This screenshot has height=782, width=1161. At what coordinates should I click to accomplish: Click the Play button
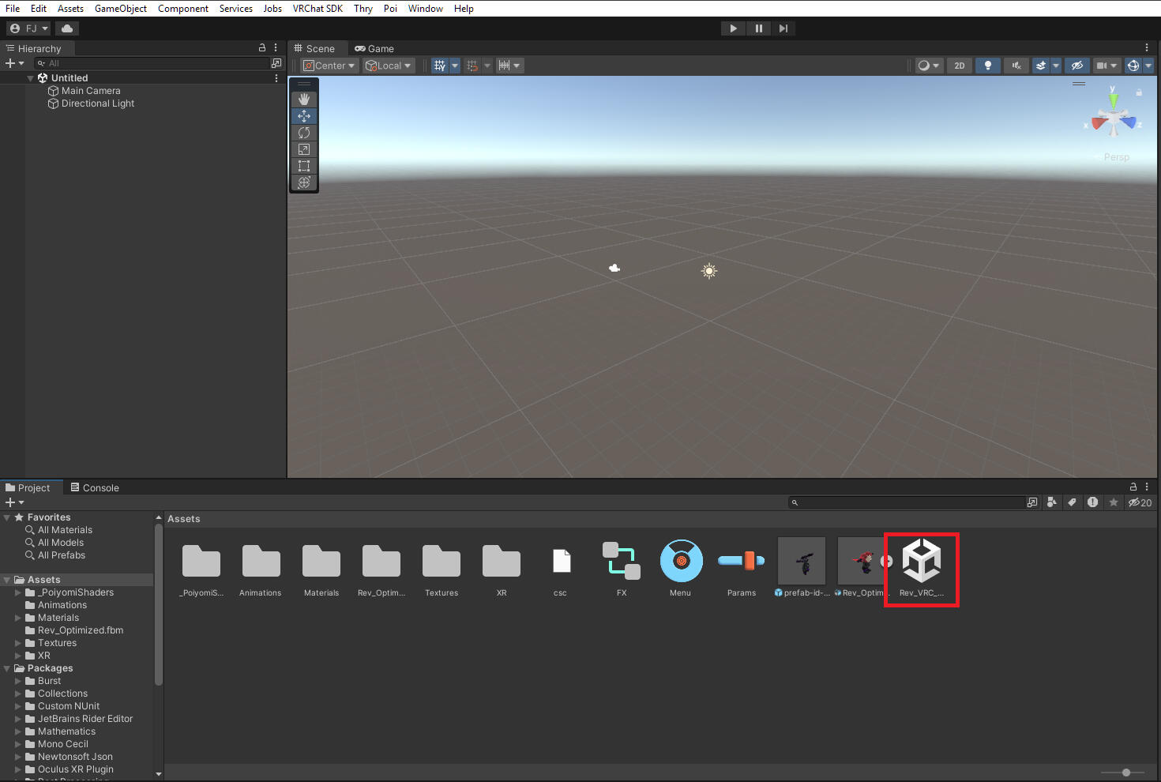point(733,28)
